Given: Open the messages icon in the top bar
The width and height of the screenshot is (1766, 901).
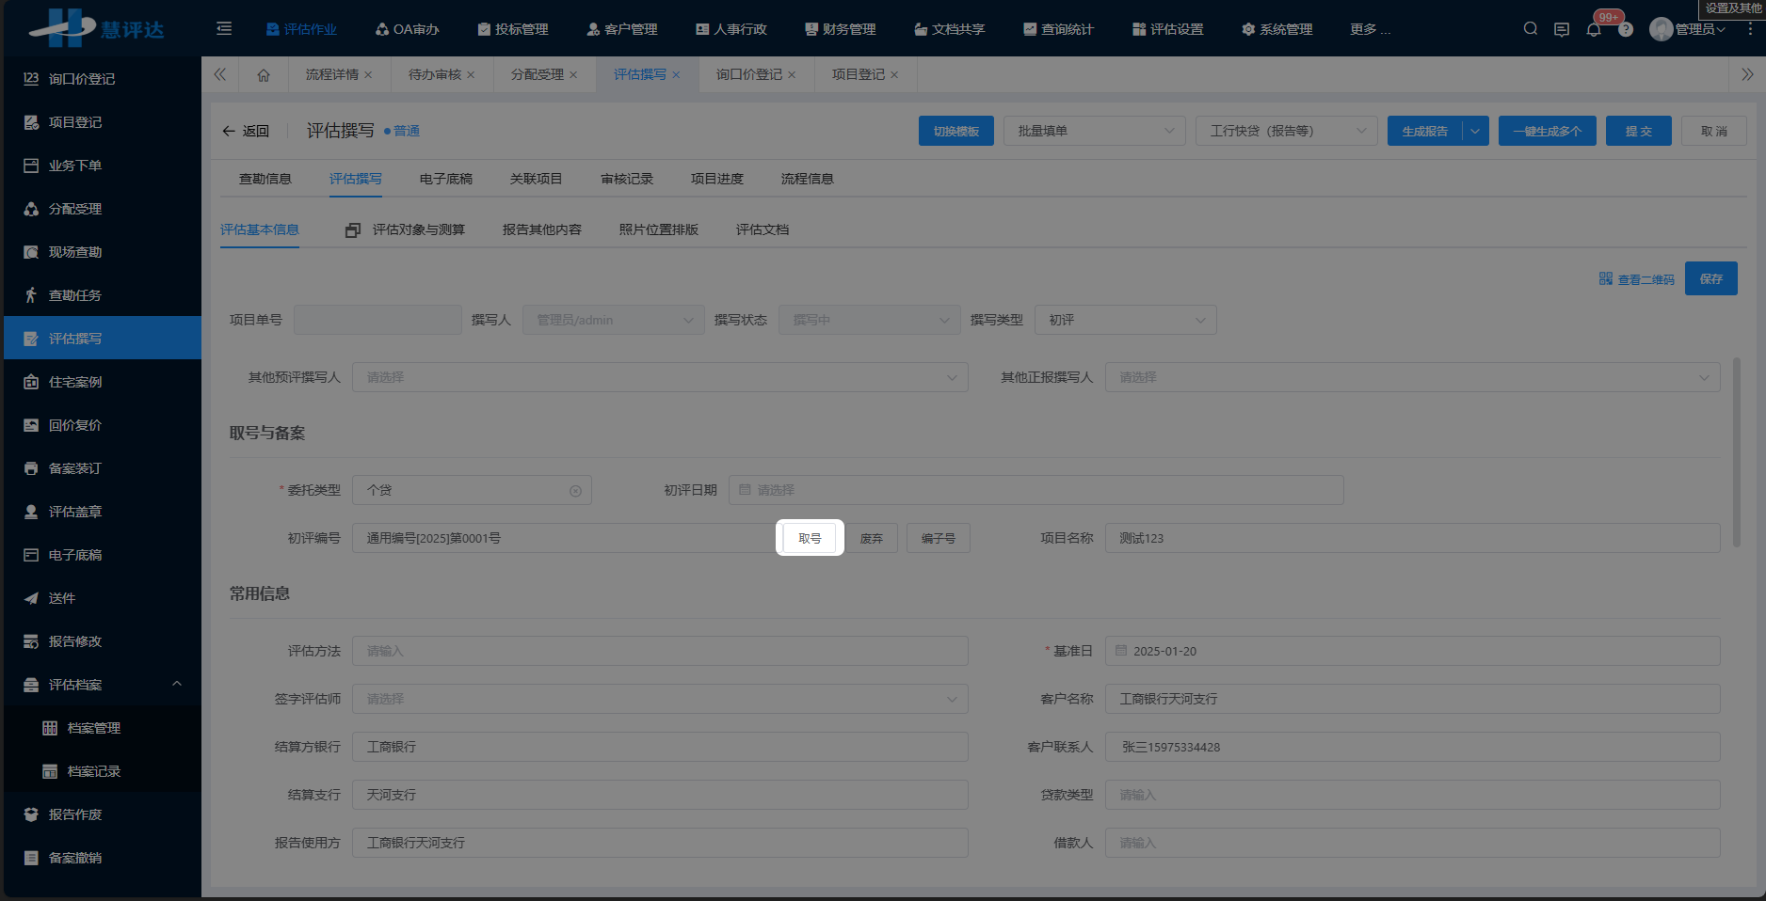Looking at the screenshot, I should pyautogui.click(x=1562, y=29).
